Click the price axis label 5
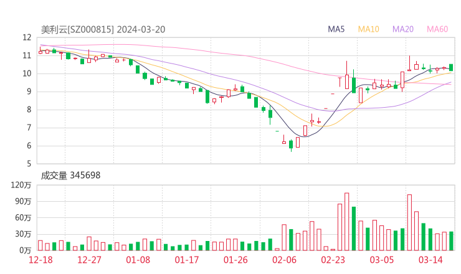 tap(29, 164)
